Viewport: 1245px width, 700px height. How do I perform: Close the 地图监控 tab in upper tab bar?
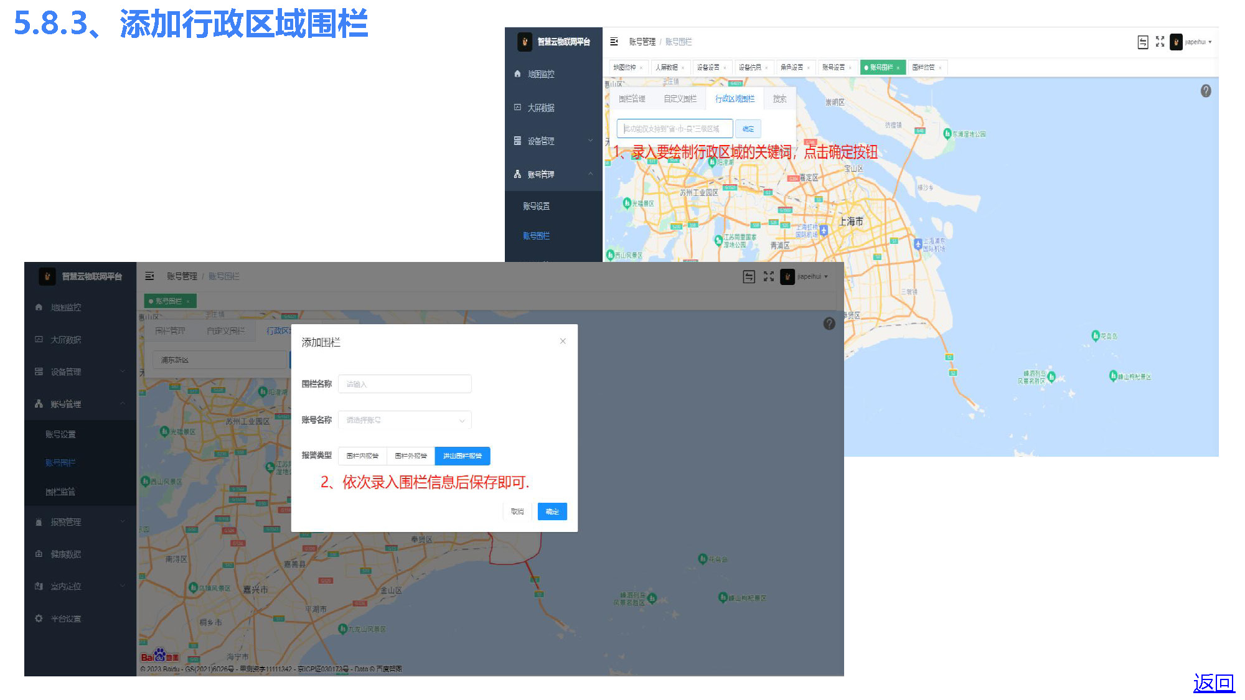(x=641, y=68)
